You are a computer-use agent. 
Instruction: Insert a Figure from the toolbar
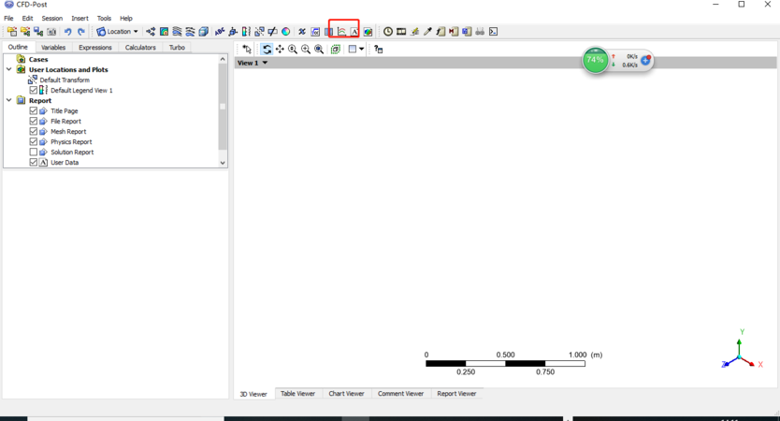pyautogui.click(x=368, y=32)
